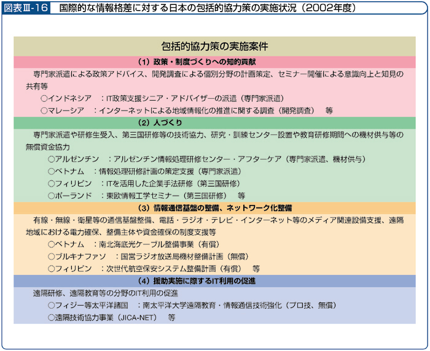Click the 遠隔技術協力事業 (JICA-NET) line

click(x=111, y=318)
